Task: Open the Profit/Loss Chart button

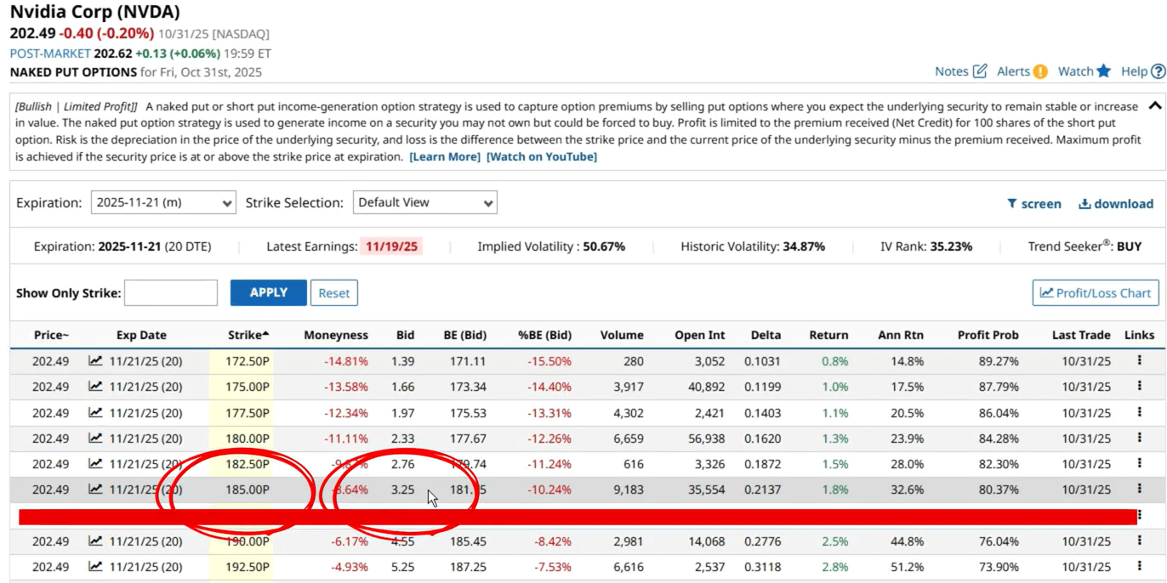Action: coord(1096,293)
